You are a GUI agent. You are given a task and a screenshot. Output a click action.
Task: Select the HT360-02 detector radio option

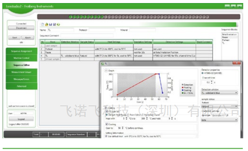coord(203,73)
